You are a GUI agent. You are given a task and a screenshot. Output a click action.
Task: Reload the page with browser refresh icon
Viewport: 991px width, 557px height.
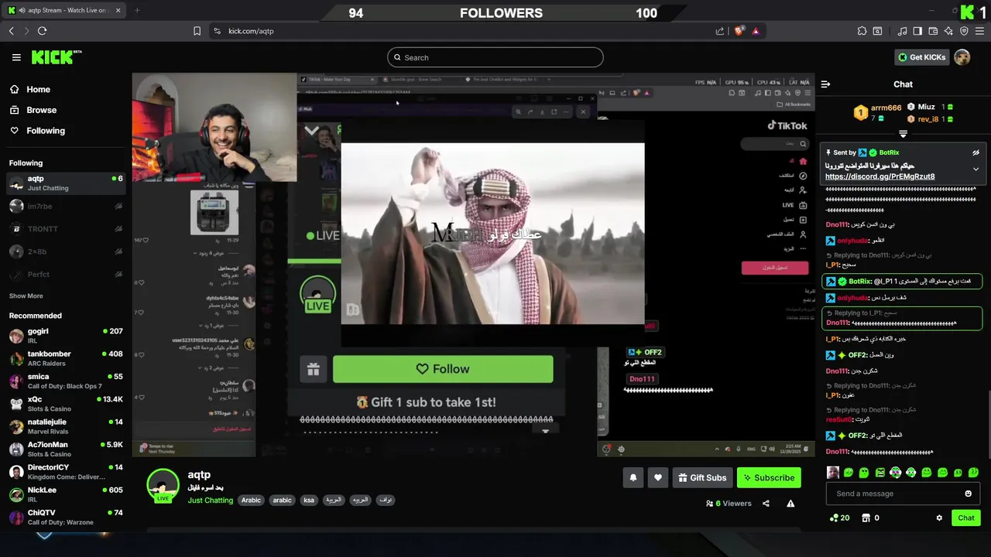42,31
